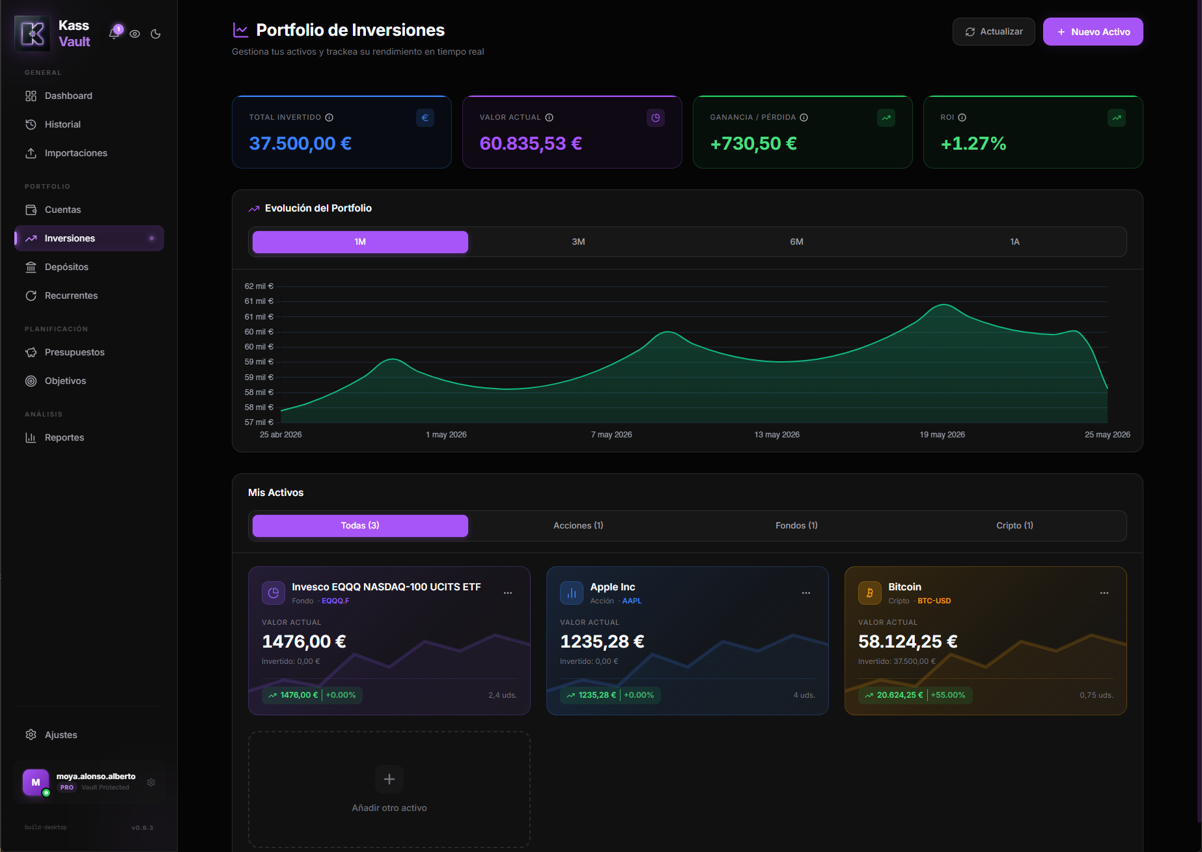1202x852 pixels.
Task: Expand the Invesco EQQQ card options menu
Action: point(508,593)
